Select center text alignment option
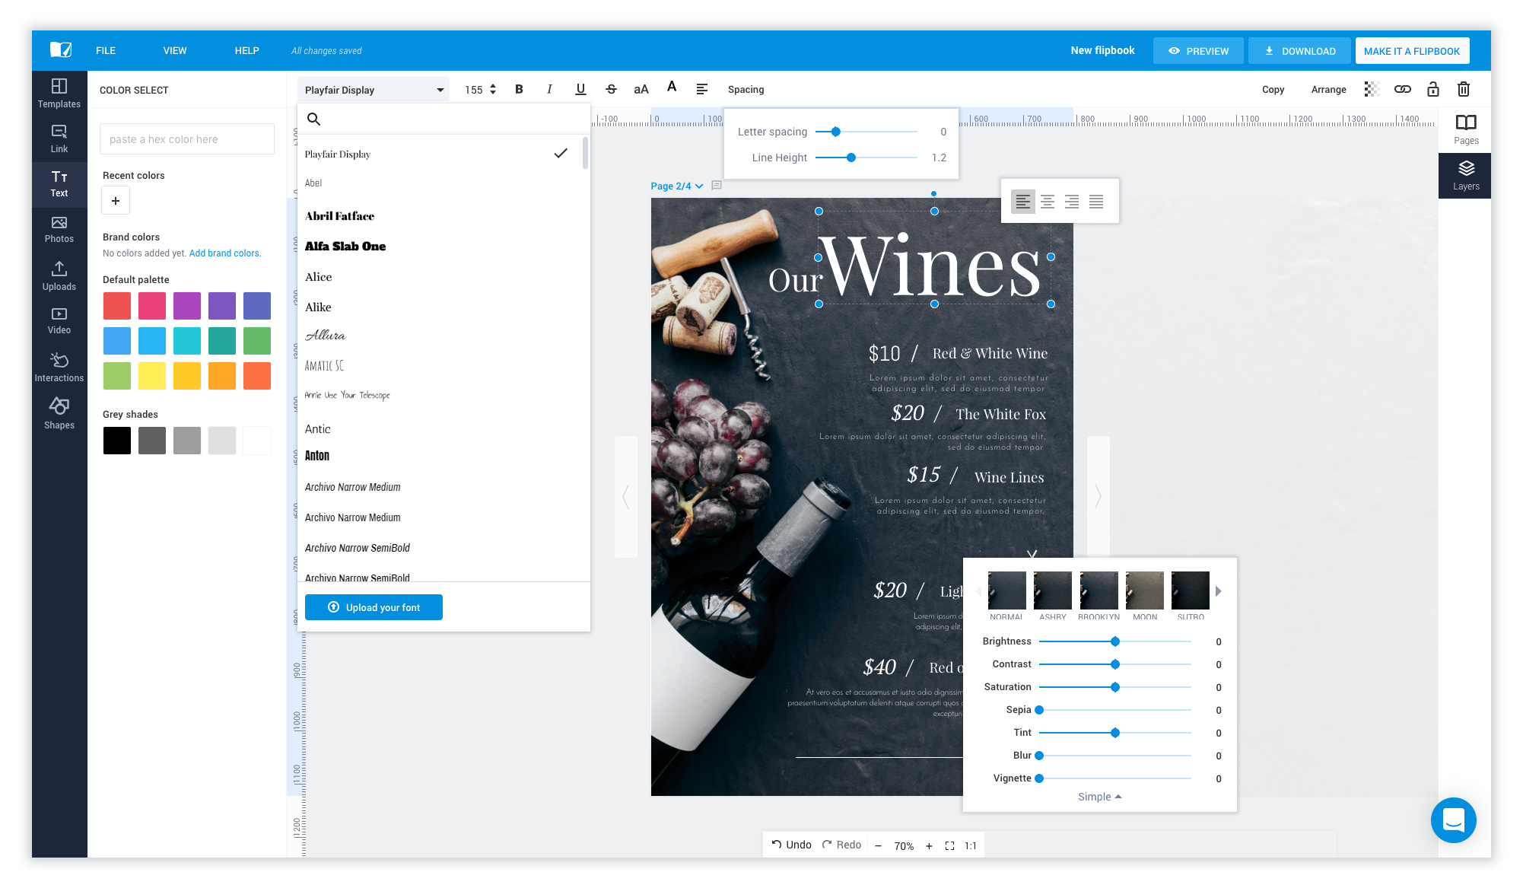Screen dimensions: 1523x888 pos(1047,202)
